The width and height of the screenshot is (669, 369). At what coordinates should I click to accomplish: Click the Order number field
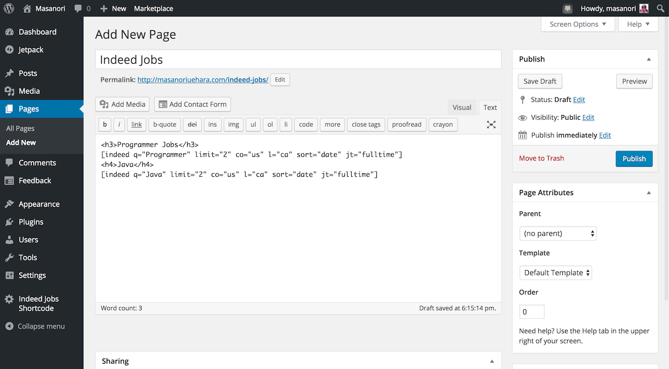pos(532,311)
